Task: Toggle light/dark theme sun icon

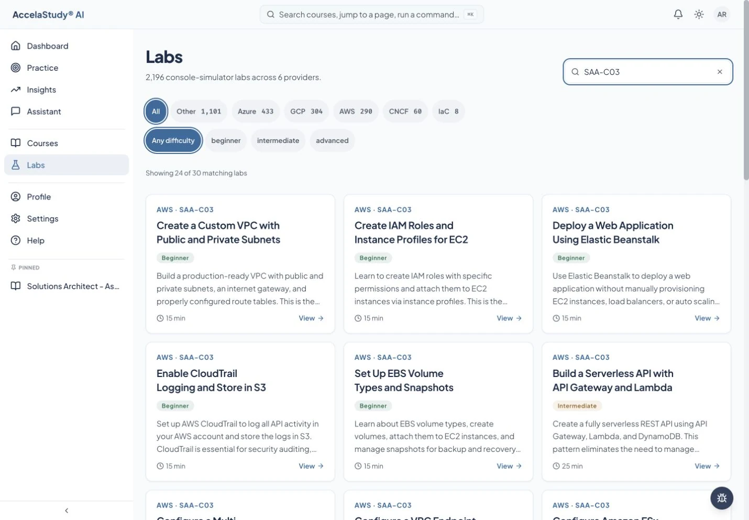Action: click(x=699, y=15)
